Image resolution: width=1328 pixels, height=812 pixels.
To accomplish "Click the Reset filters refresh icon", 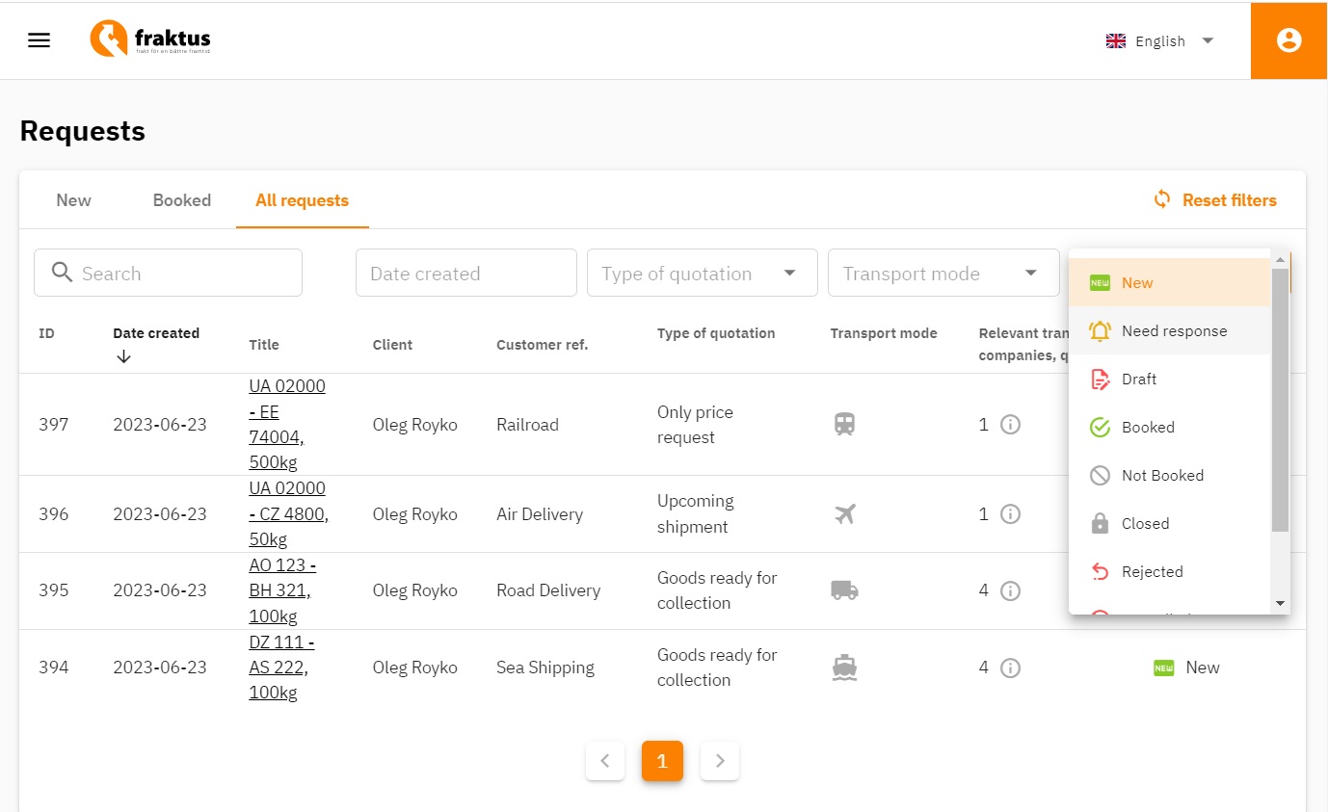I will (1162, 199).
